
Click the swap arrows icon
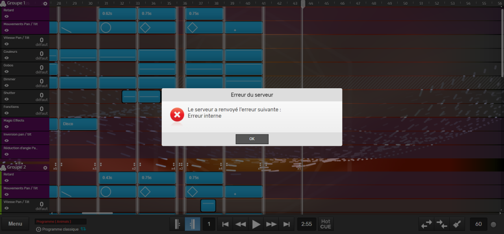426,224
